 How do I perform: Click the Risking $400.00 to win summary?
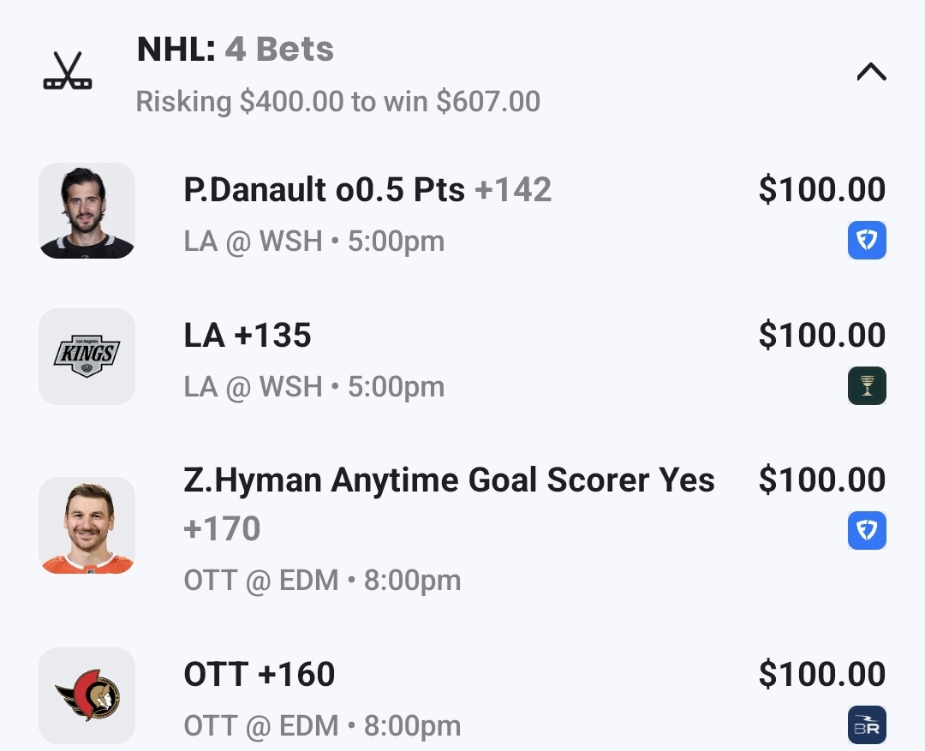(338, 102)
